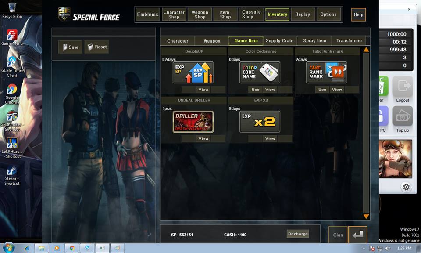Open File Explorer from the taskbar
This screenshot has width=421, height=253.
coord(42,248)
